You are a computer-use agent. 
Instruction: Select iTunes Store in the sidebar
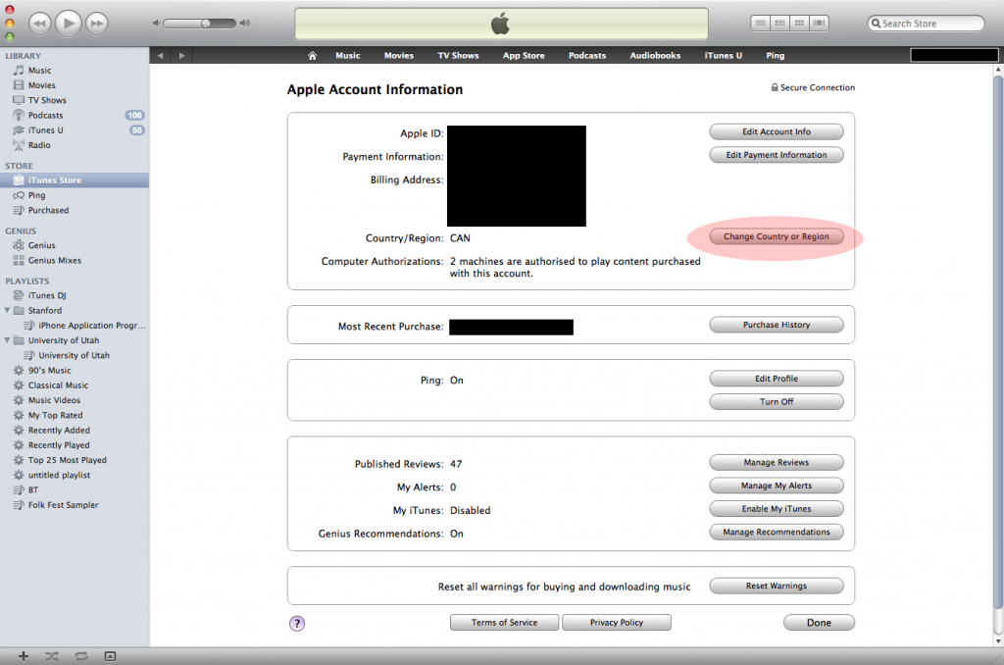75,180
